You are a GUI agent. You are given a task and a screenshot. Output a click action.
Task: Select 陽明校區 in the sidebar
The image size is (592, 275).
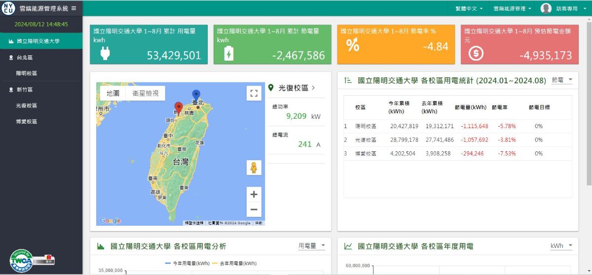point(27,73)
